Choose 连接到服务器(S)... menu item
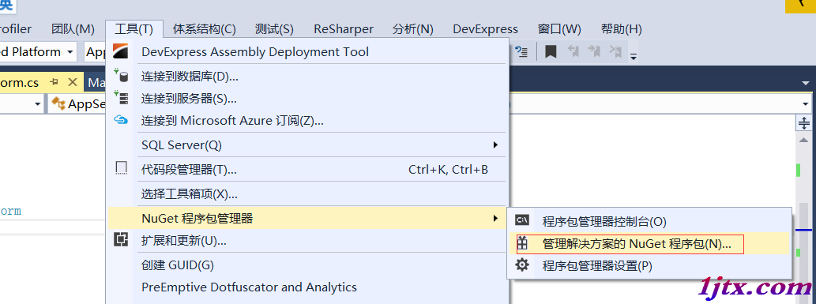816x304 pixels. point(307,99)
